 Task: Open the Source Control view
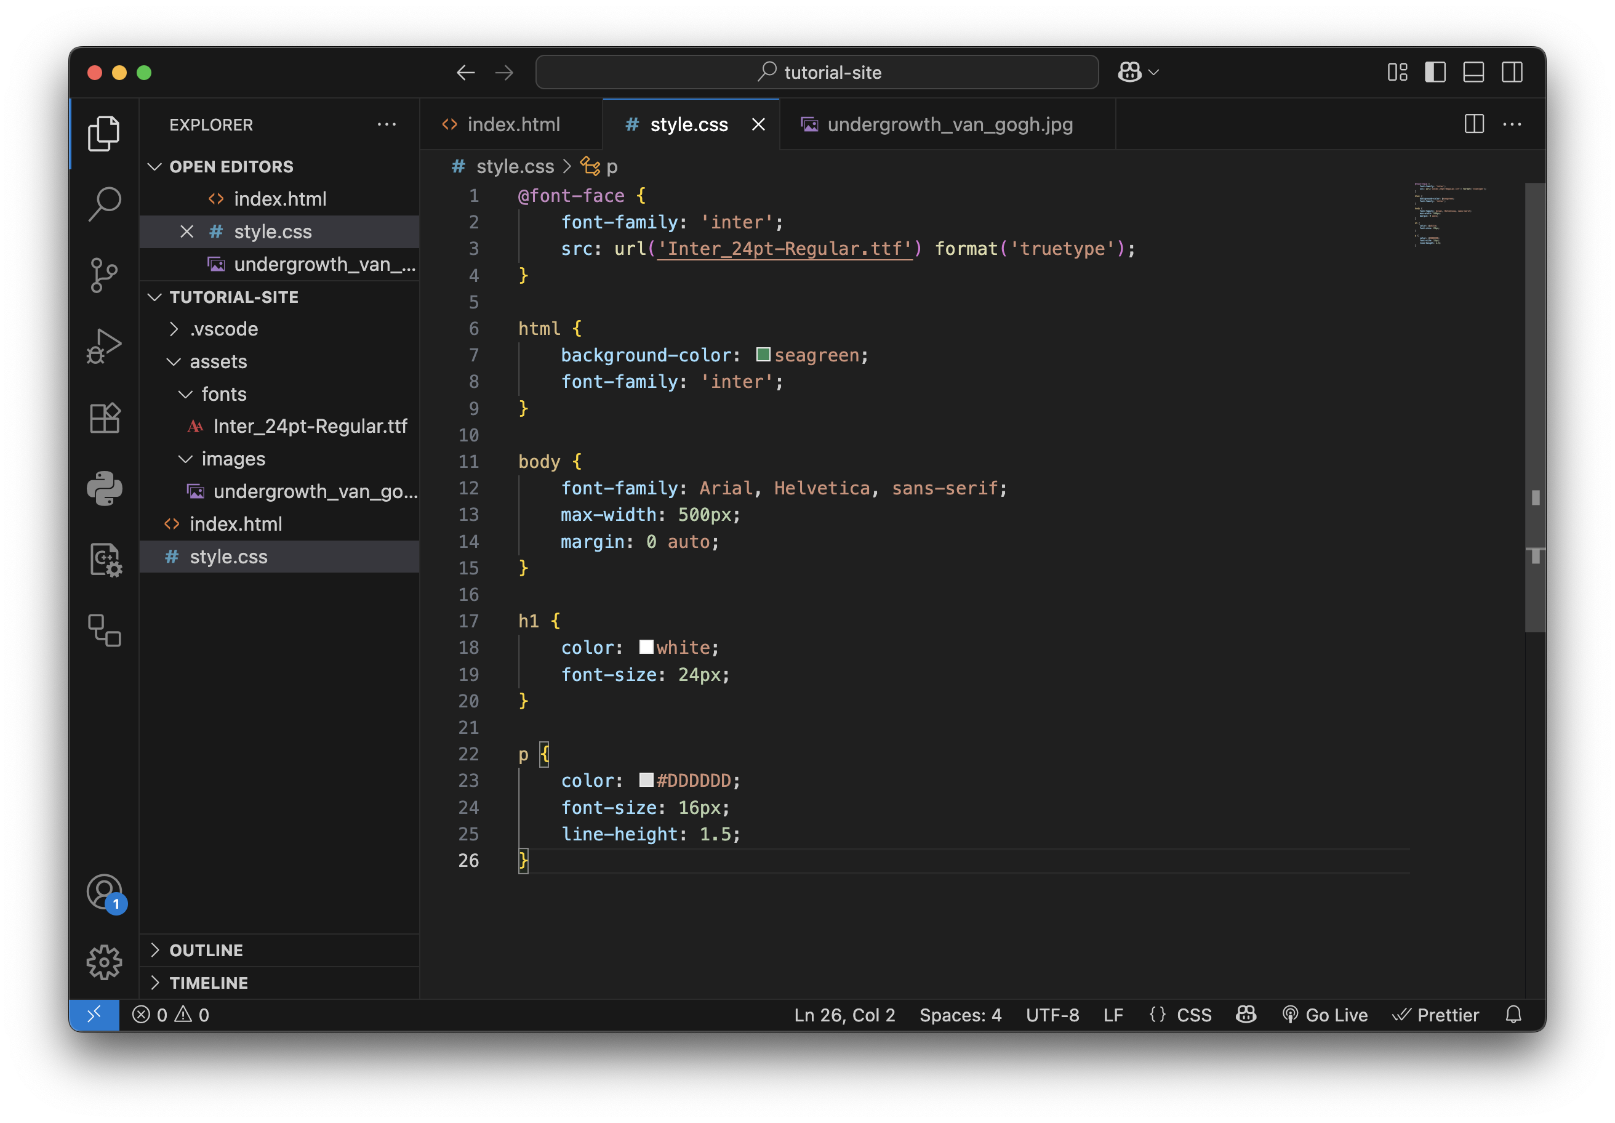tap(104, 275)
